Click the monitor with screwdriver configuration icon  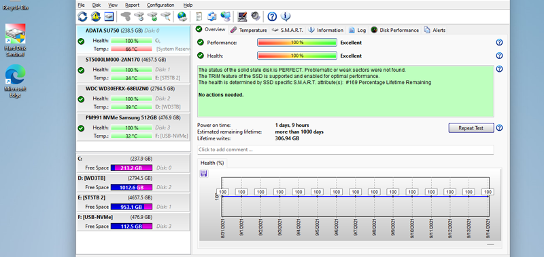(242, 16)
